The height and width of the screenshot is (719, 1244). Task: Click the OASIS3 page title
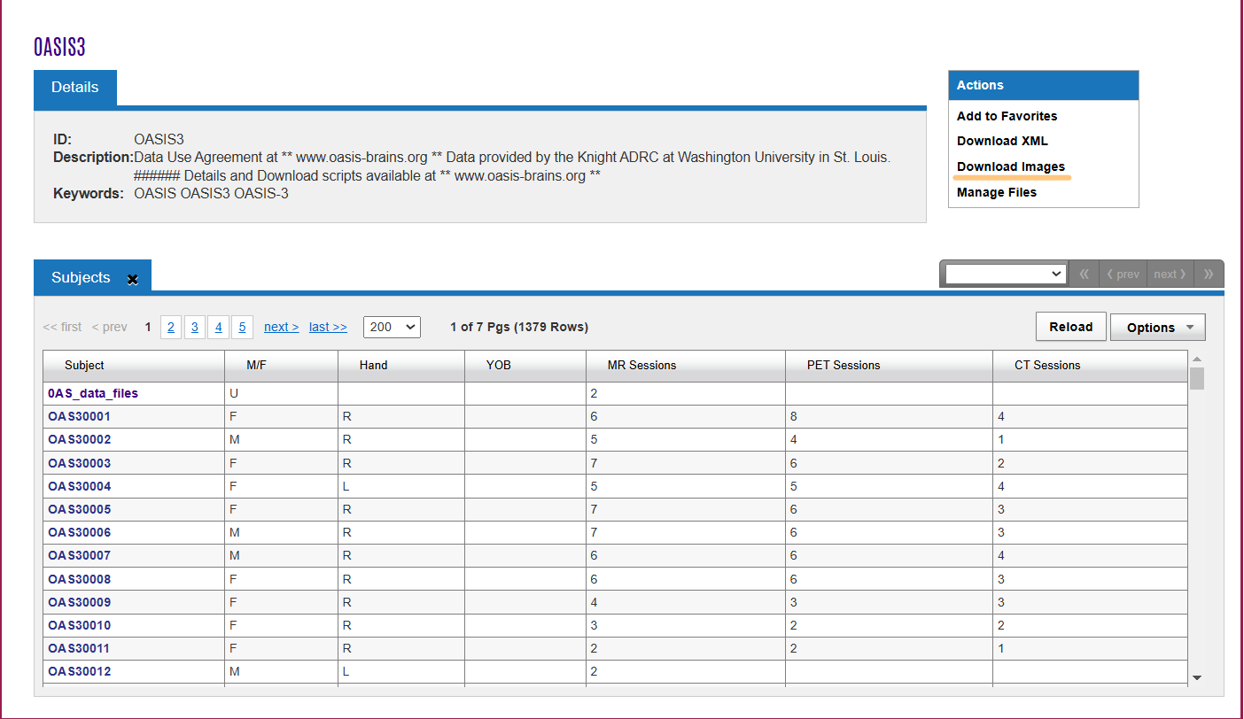click(59, 47)
